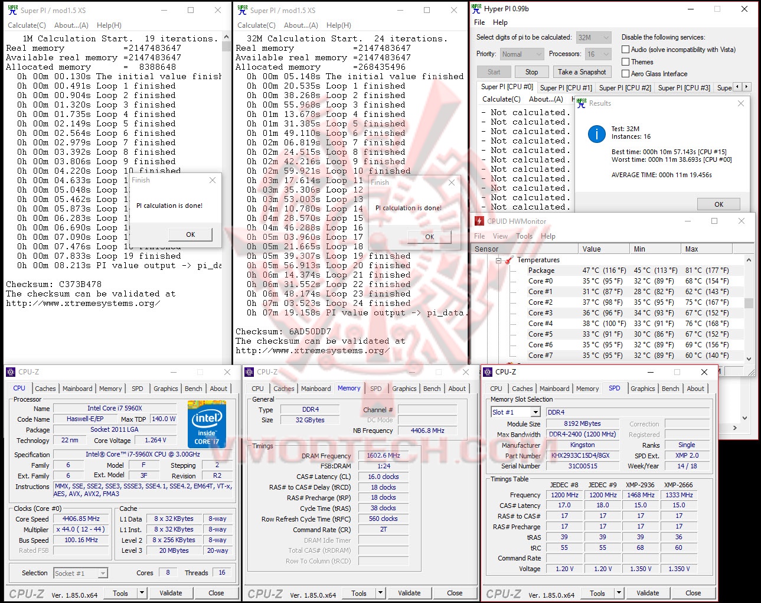Close the Finish dialog in the 32M Super PI window
Screen dimensions: 761x603
tap(452, 182)
